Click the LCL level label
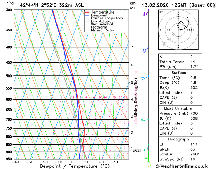The image size is (218, 169). (x=137, y=150)
